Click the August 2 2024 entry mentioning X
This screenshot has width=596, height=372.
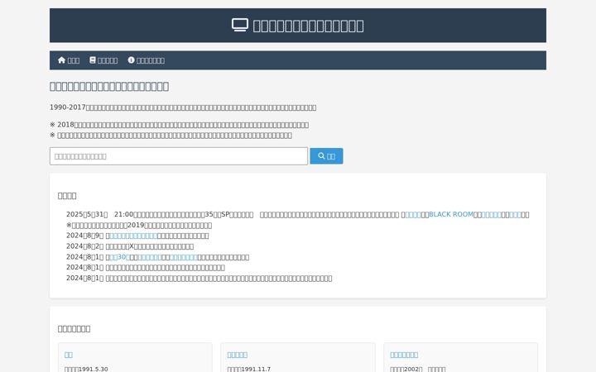(130, 246)
